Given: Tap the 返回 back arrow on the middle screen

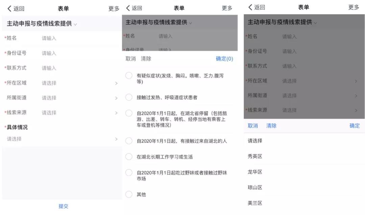Looking at the screenshot, I should (134, 8).
